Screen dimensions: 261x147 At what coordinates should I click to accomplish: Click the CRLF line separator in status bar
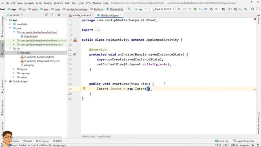(x=226, y=145)
